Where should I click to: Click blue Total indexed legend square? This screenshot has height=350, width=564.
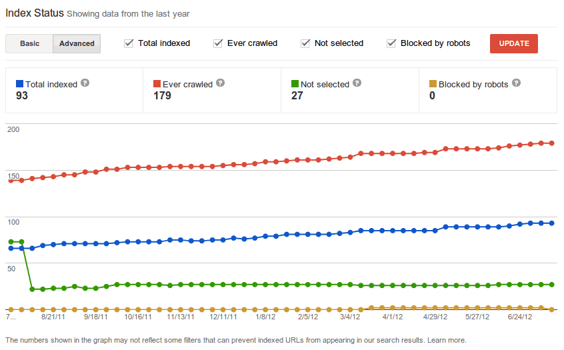tap(19, 84)
